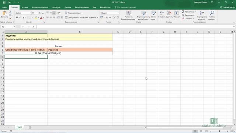
Task: Click the decrease decimal icon
Action: [x=118, y=17]
